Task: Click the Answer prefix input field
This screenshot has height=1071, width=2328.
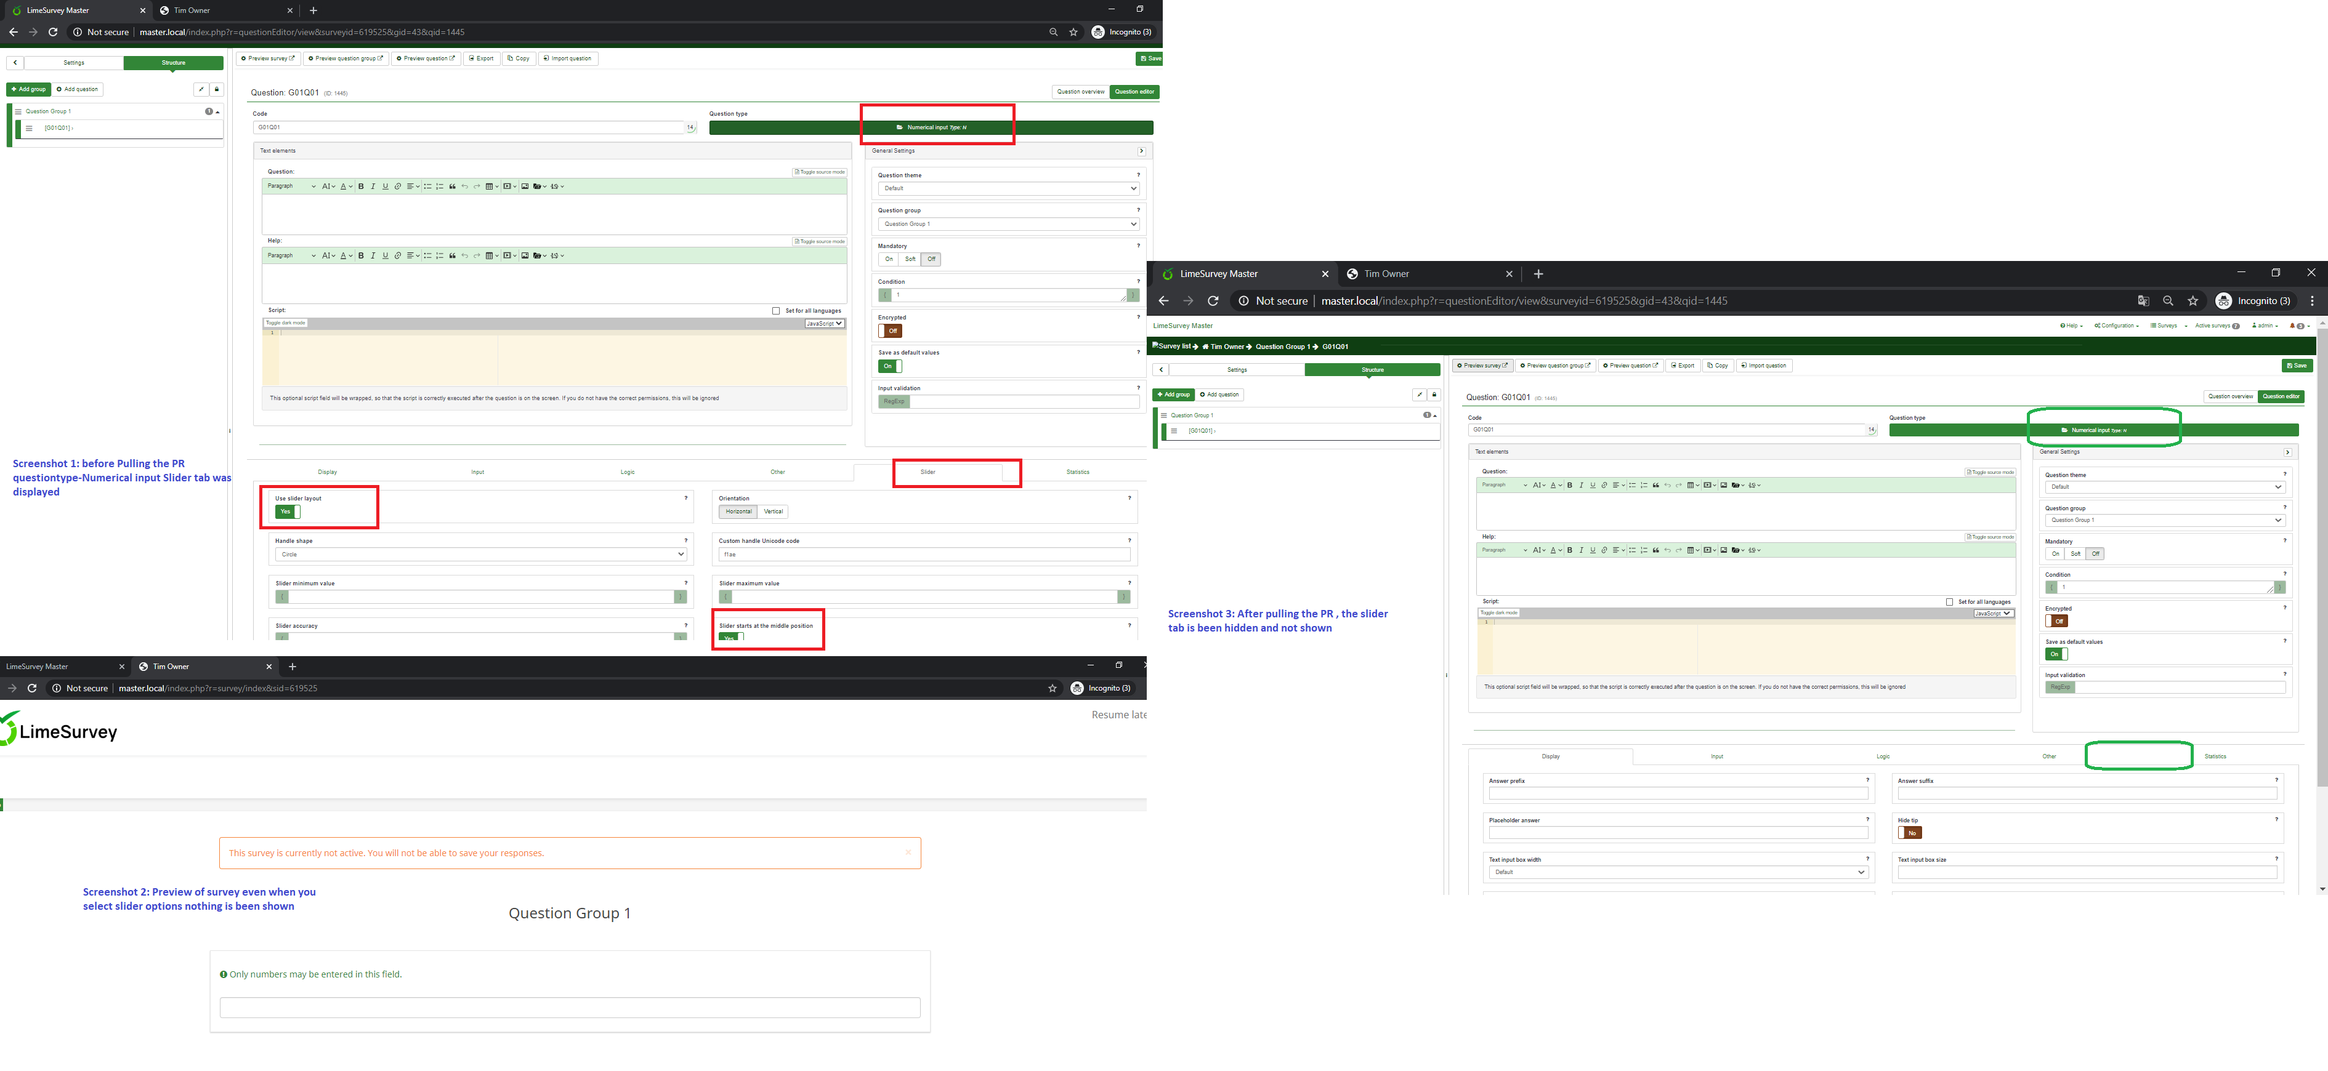Action: pyautogui.click(x=1677, y=794)
